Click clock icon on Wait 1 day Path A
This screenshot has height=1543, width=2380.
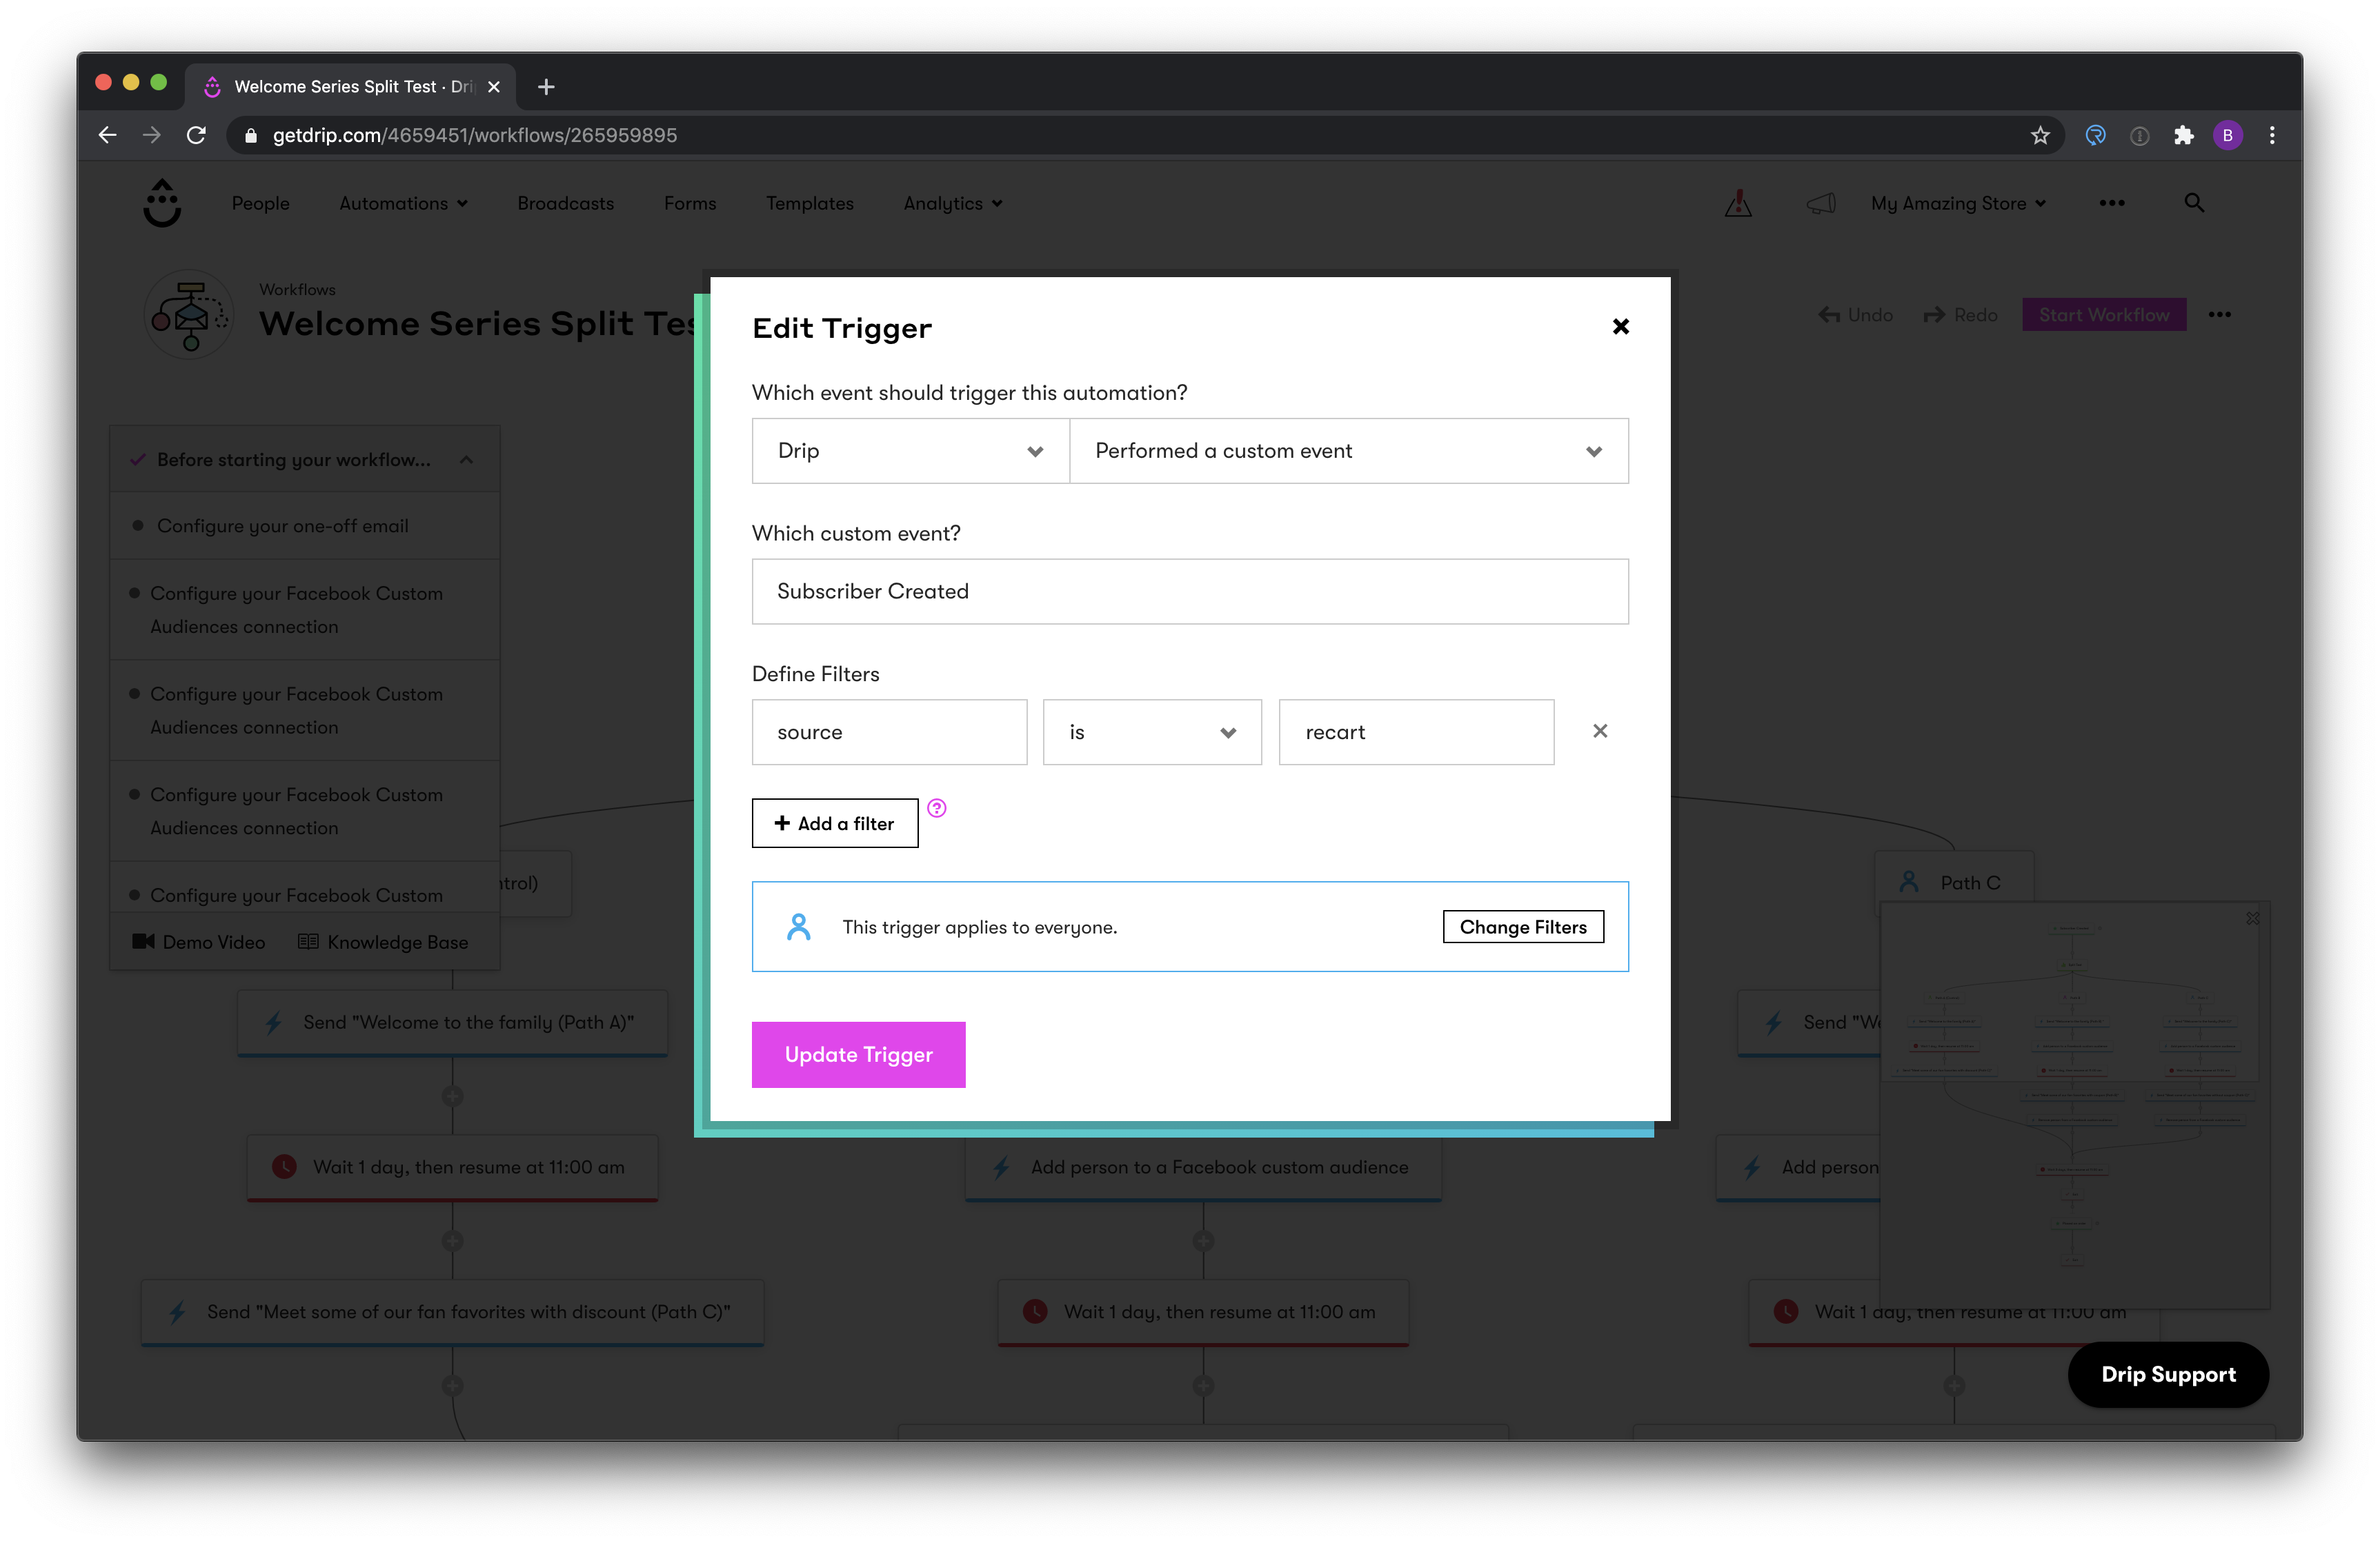[x=284, y=1167]
